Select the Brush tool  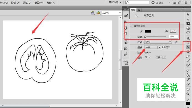[x=188, y=61]
